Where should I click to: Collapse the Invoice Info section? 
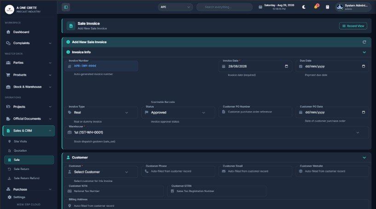pos(364,52)
